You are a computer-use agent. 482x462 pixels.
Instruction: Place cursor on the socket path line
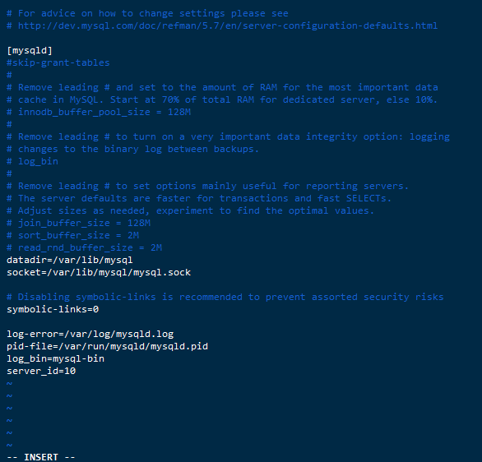point(99,272)
